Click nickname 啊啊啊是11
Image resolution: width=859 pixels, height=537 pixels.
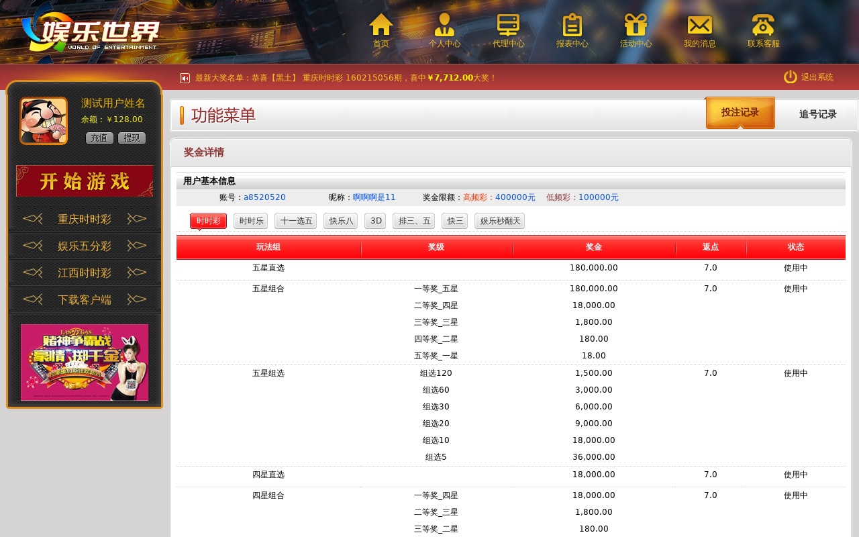pos(374,197)
